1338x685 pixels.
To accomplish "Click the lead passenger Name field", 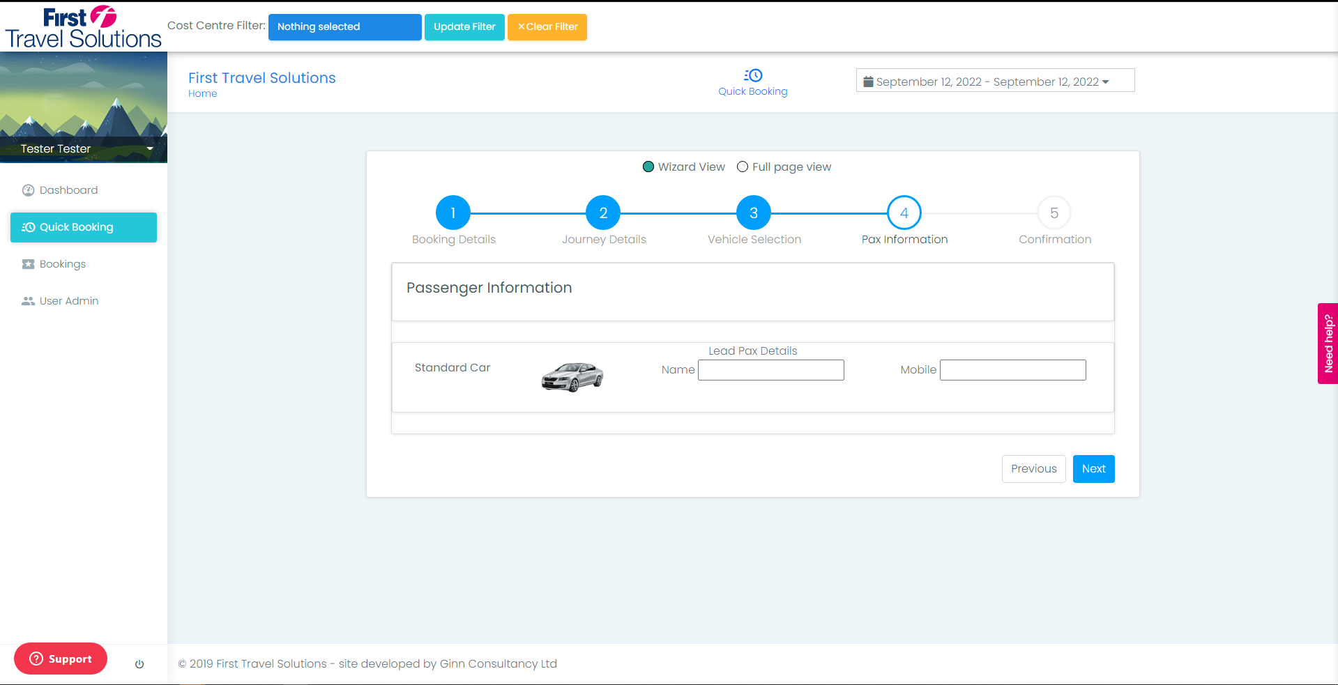I will tap(771, 370).
